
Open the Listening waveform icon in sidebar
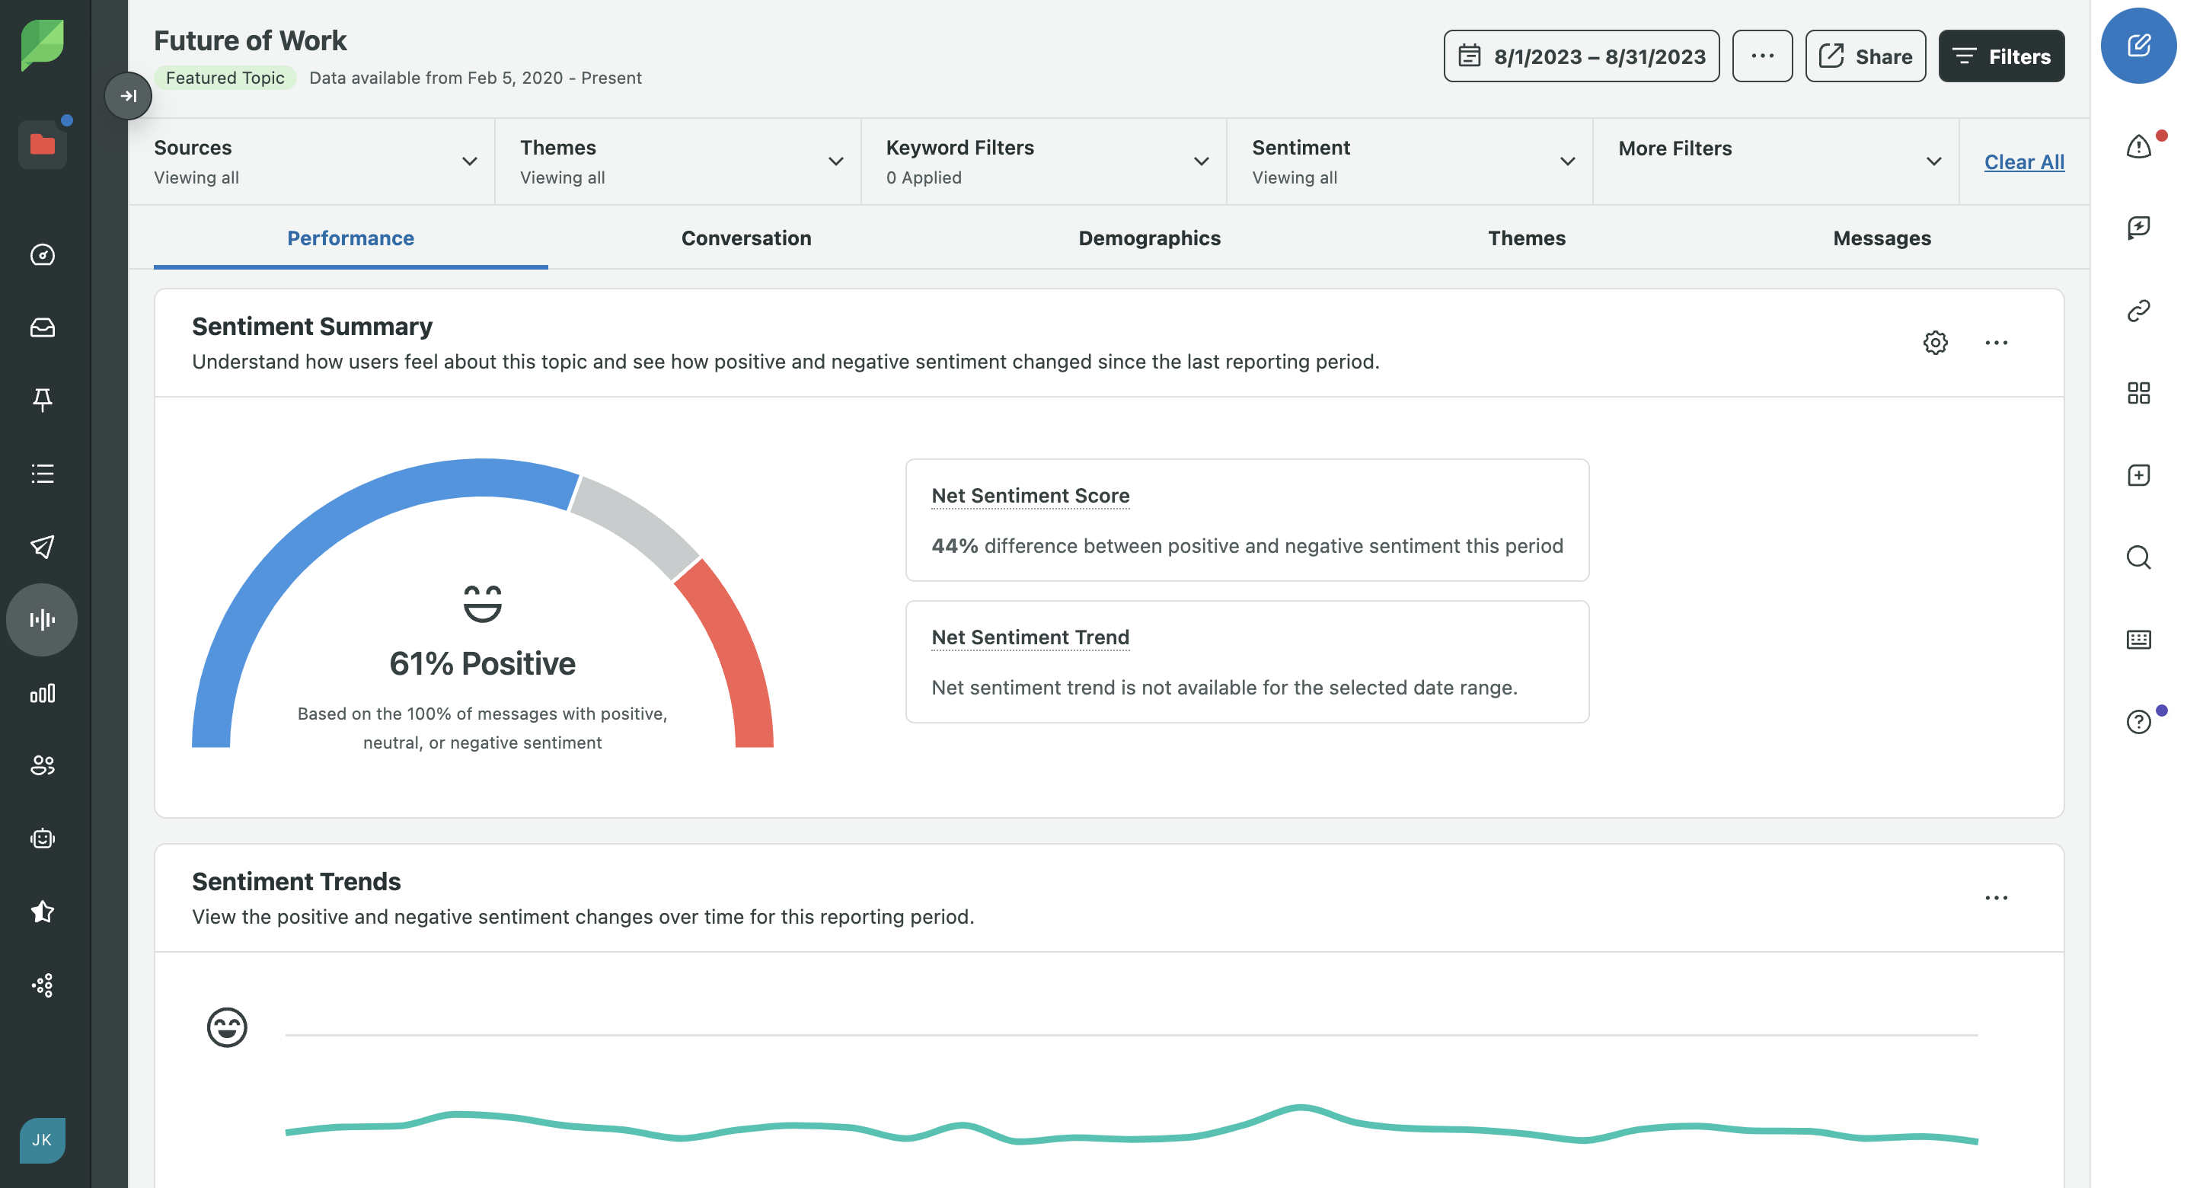pos(42,619)
